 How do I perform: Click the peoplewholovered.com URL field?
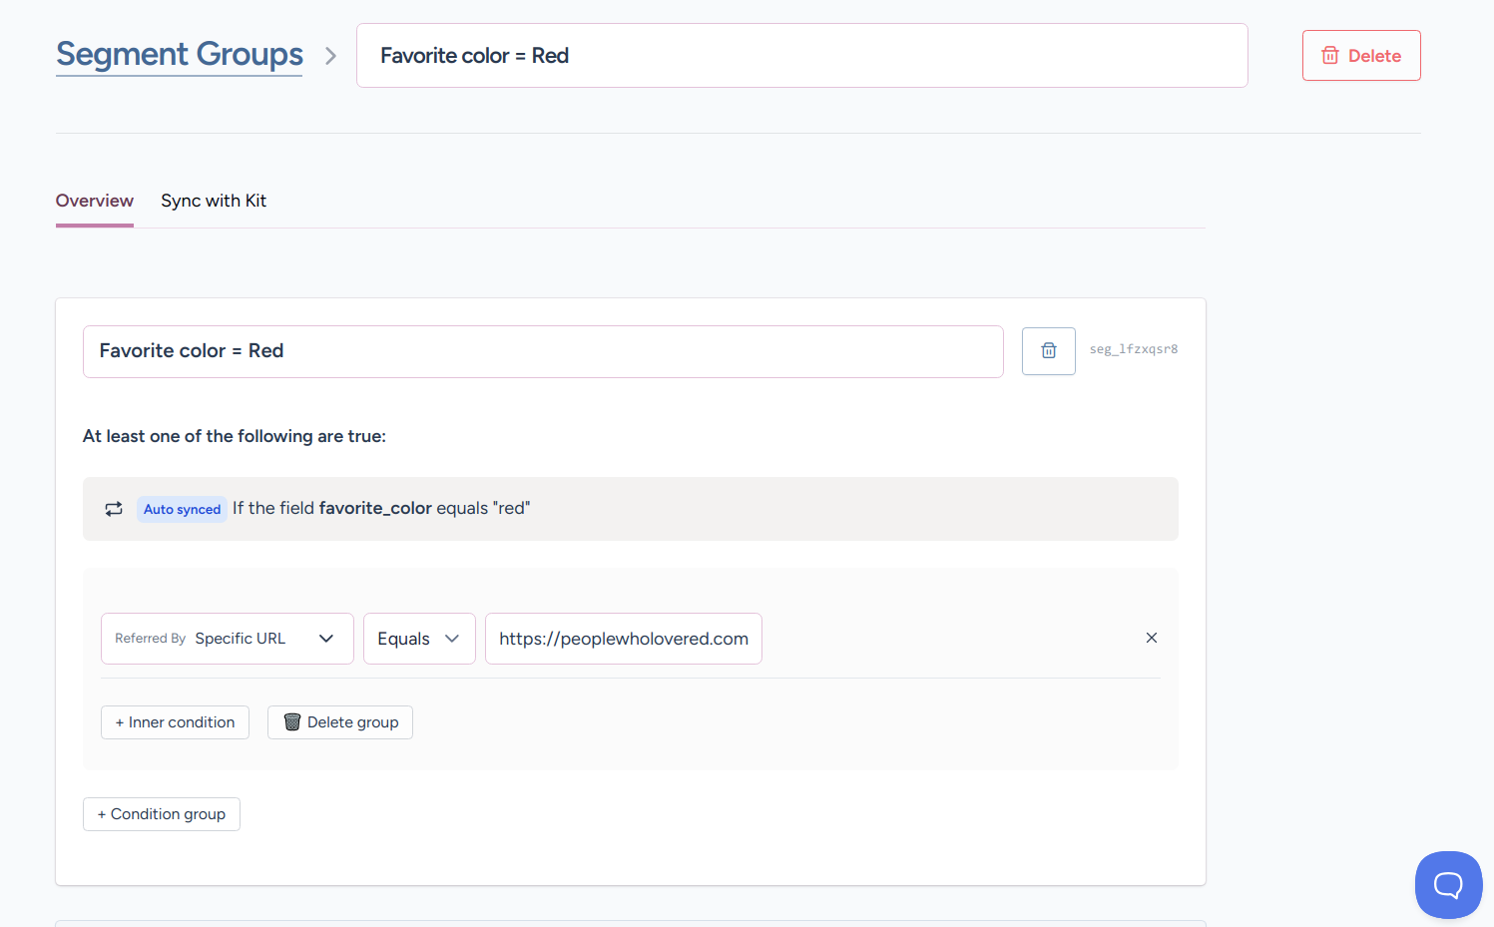(x=623, y=639)
